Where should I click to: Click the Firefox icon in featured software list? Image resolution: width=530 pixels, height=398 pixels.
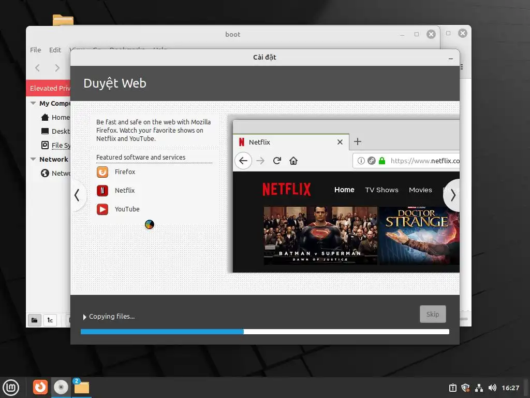(102, 172)
